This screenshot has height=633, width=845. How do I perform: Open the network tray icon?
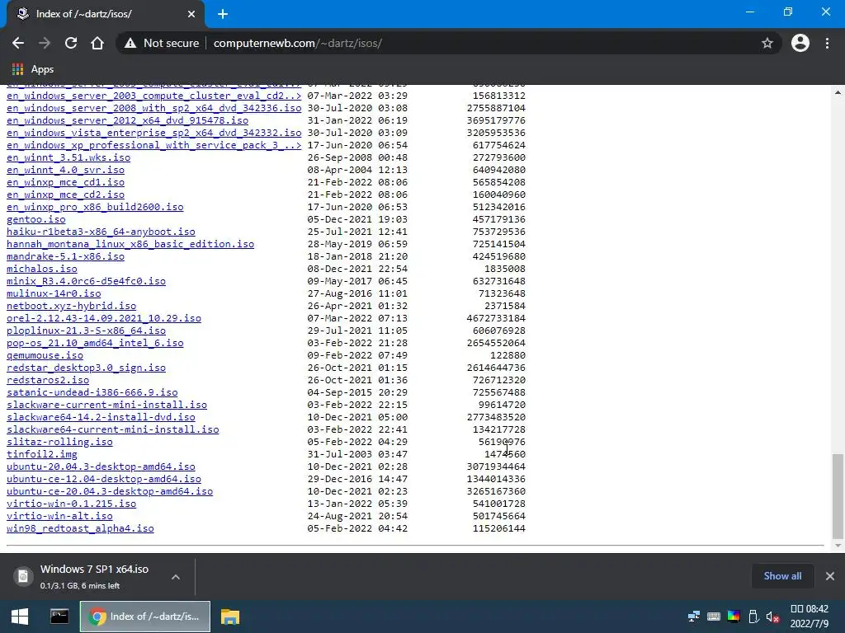(x=693, y=617)
